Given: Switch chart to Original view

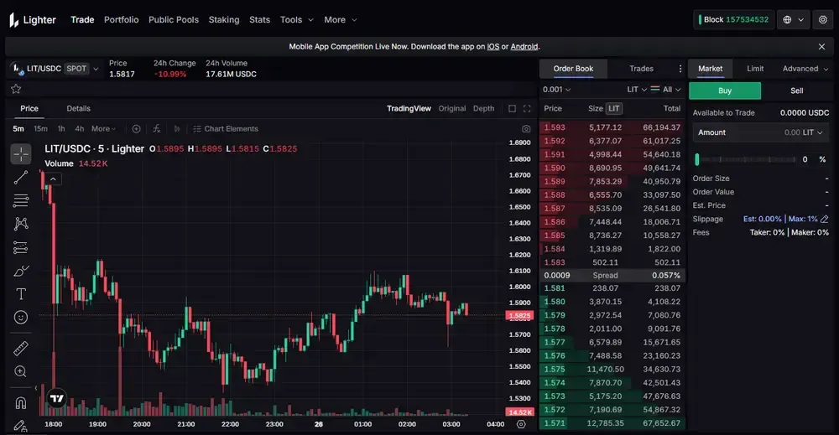Looking at the screenshot, I should click(452, 108).
